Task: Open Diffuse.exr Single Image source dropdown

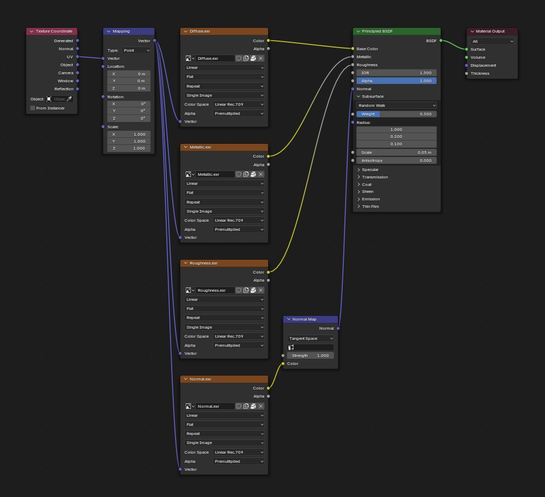Action: (224, 96)
